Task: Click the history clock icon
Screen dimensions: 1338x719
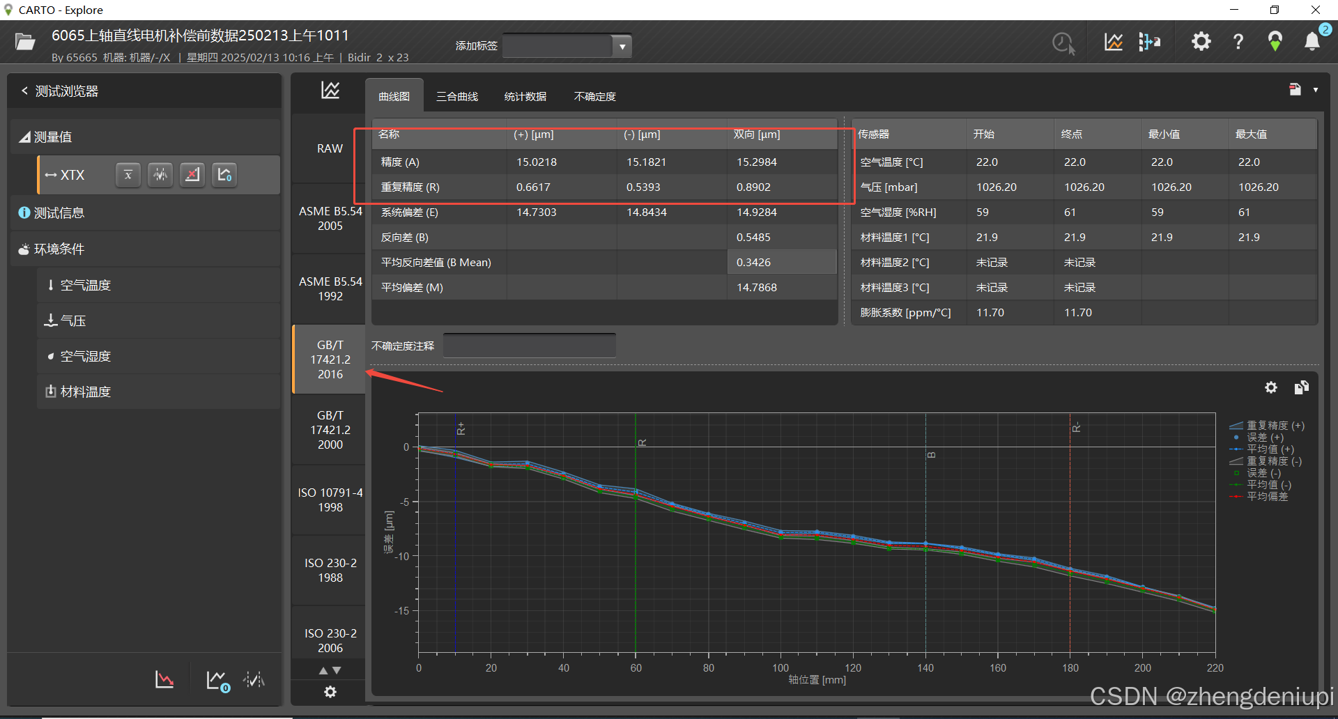Action: coord(1063,43)
